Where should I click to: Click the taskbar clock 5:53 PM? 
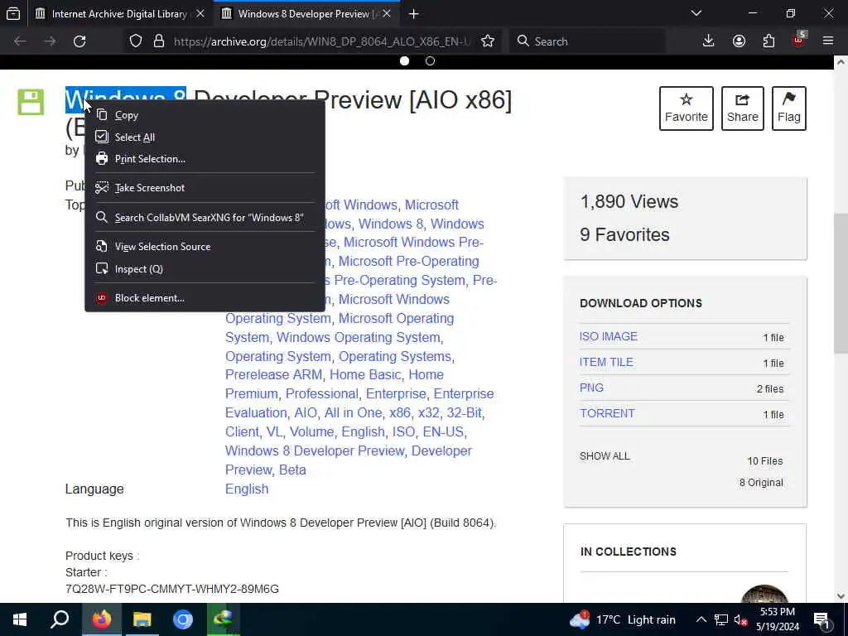(777, 619)
